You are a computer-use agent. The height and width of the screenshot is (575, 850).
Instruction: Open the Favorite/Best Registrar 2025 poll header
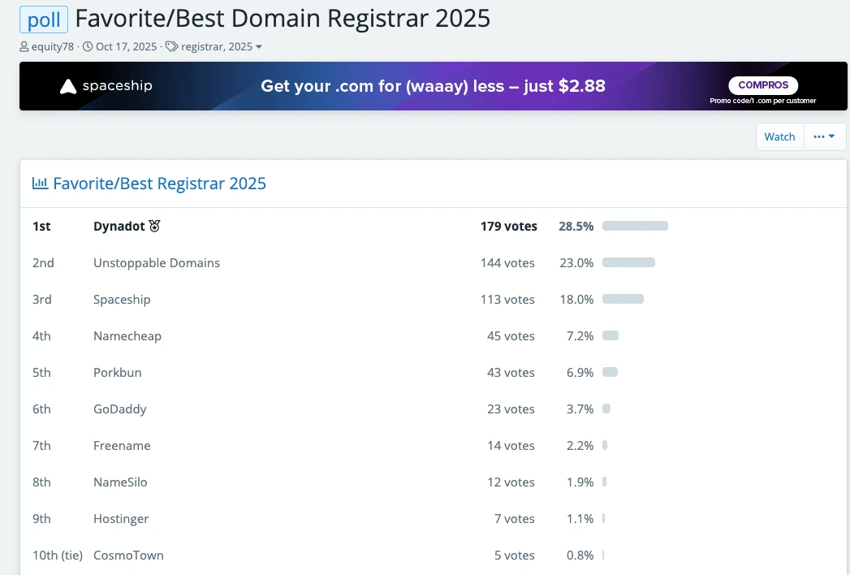[159, 184]
